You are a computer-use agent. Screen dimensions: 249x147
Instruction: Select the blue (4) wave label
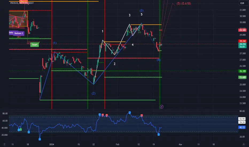(158, 60)
